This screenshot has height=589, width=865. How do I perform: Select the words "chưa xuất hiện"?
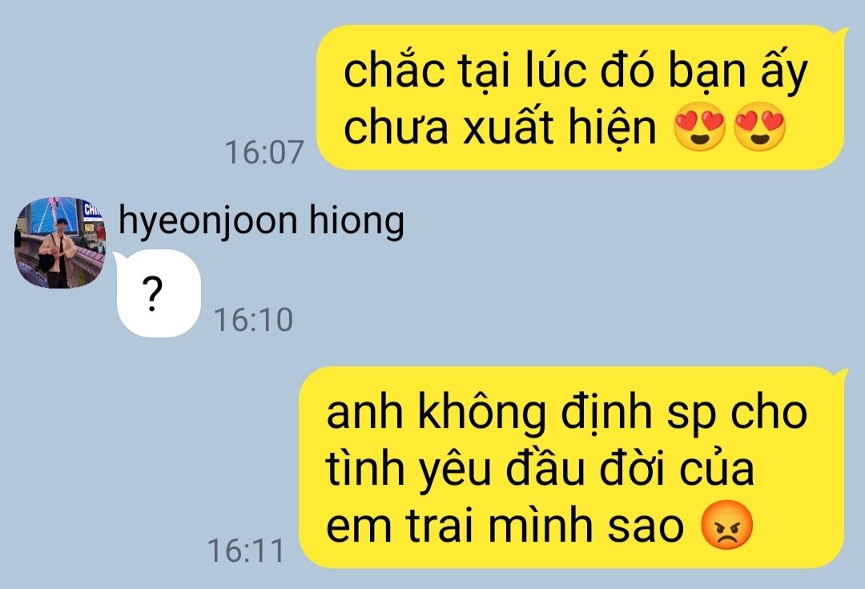[x=500, y=127]
